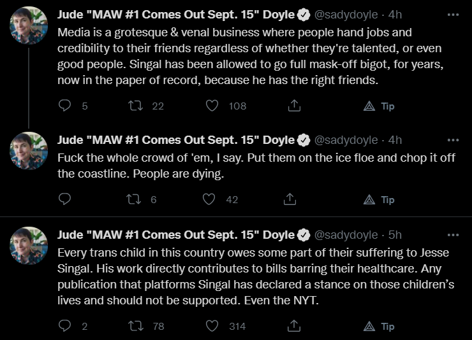Like the tweet with 314 likes
The image size is (472, 340).
click(x=212, y=326)
